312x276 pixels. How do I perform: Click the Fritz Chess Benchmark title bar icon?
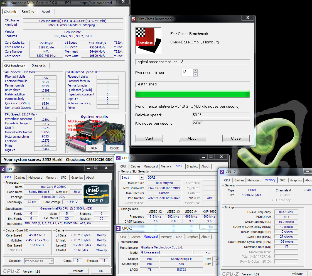pyautogui.click(x=134, y=19)
